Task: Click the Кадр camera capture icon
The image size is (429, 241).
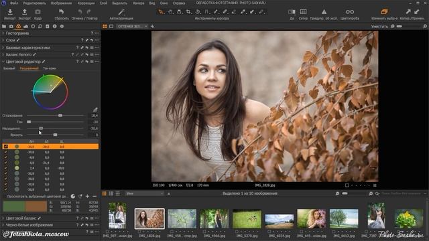Action: 38,12
